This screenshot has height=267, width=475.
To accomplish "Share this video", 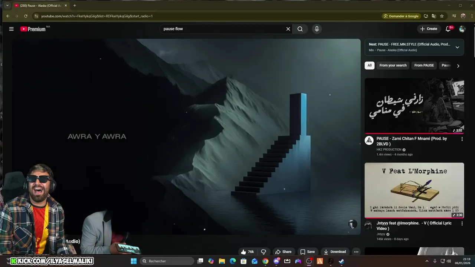I will click(x=284, y=252).
